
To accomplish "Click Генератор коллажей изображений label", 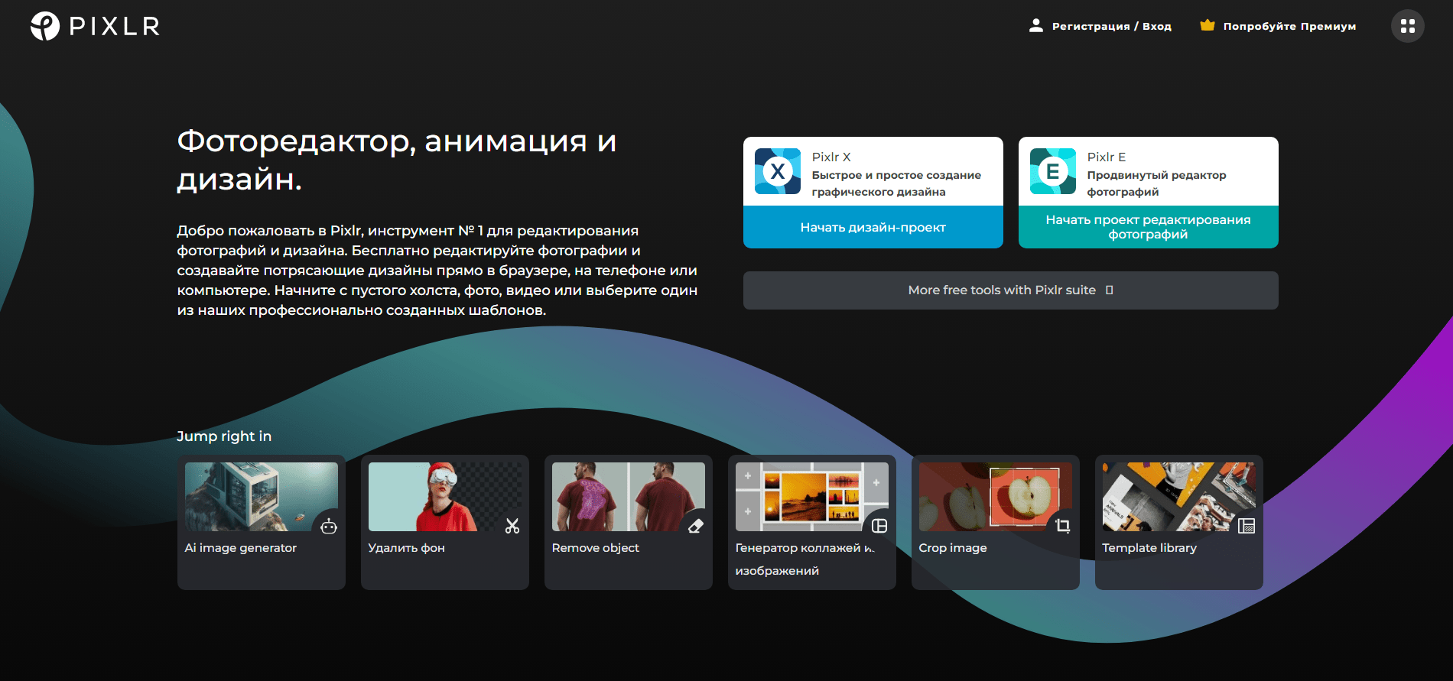I will click(x=805, y=559).
